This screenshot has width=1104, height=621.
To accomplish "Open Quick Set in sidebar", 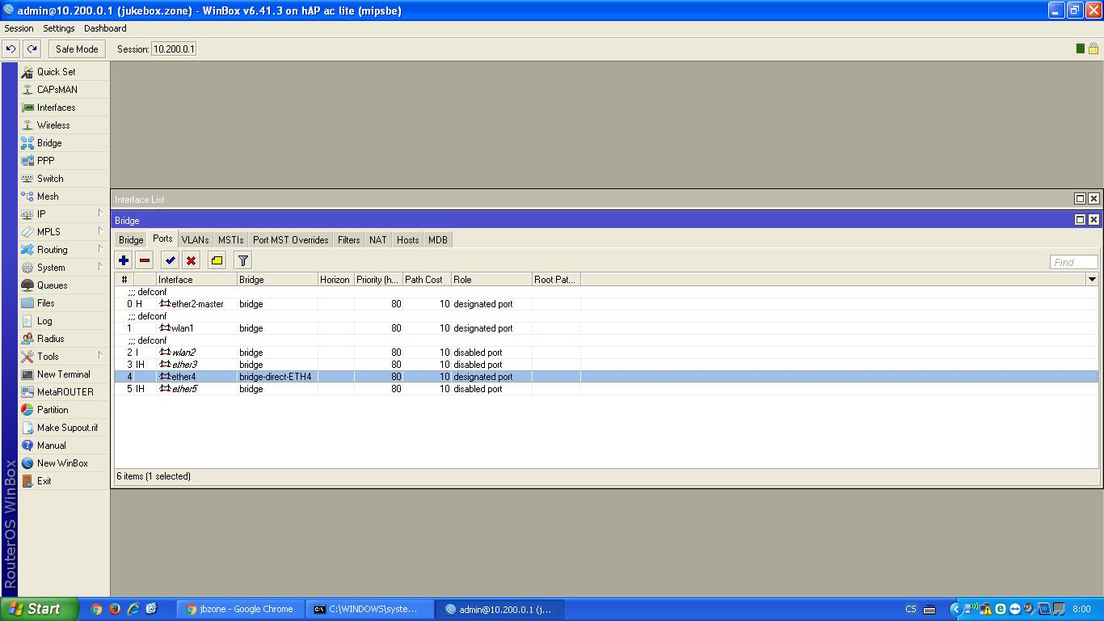I will coord(64,72).
